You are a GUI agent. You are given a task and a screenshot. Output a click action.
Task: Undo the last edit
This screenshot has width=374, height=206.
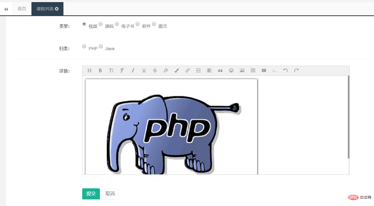(285, 70)
